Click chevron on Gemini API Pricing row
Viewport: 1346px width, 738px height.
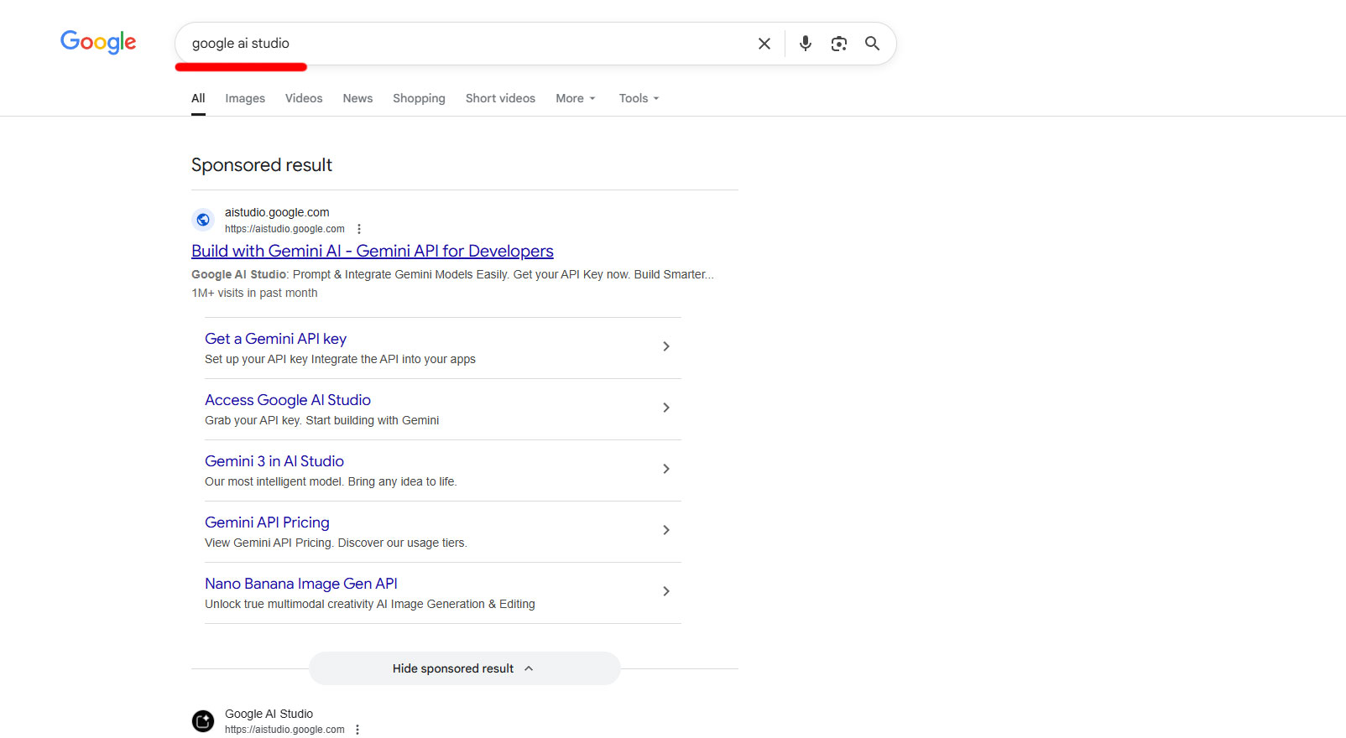[x=666, y=530]
